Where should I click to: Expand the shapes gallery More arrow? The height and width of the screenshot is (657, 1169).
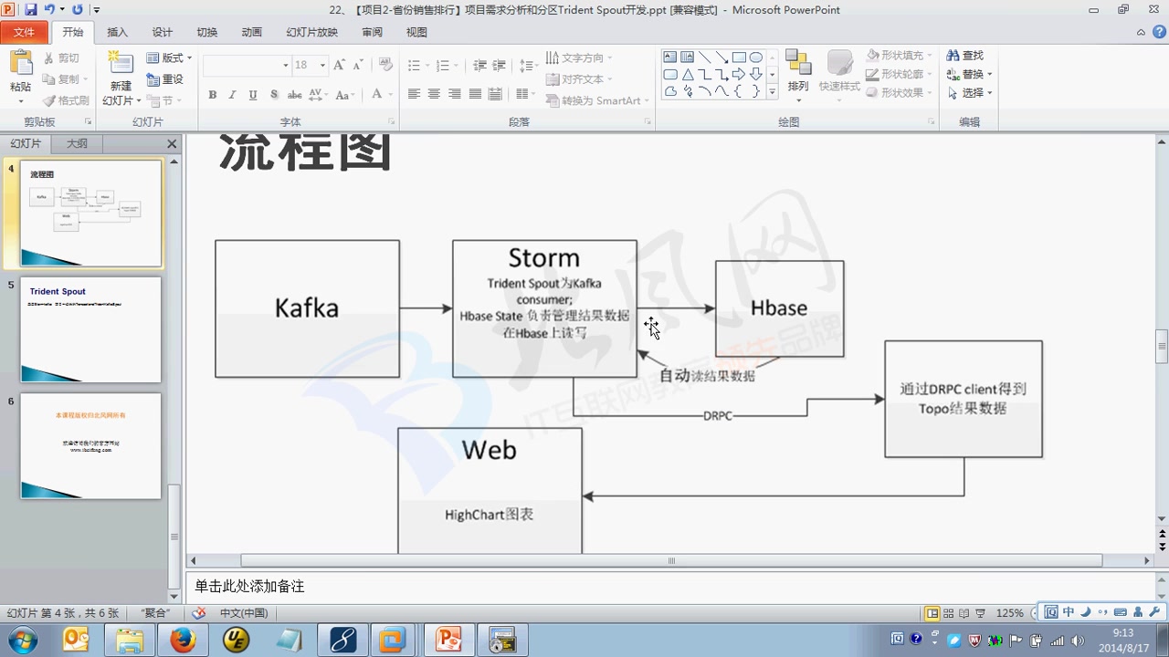pos(773,92)
